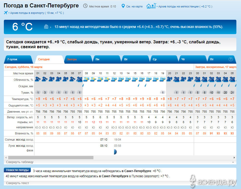Click the raindrop icon at hour 17
The image size is (241, 189).
tap(146, 85)
